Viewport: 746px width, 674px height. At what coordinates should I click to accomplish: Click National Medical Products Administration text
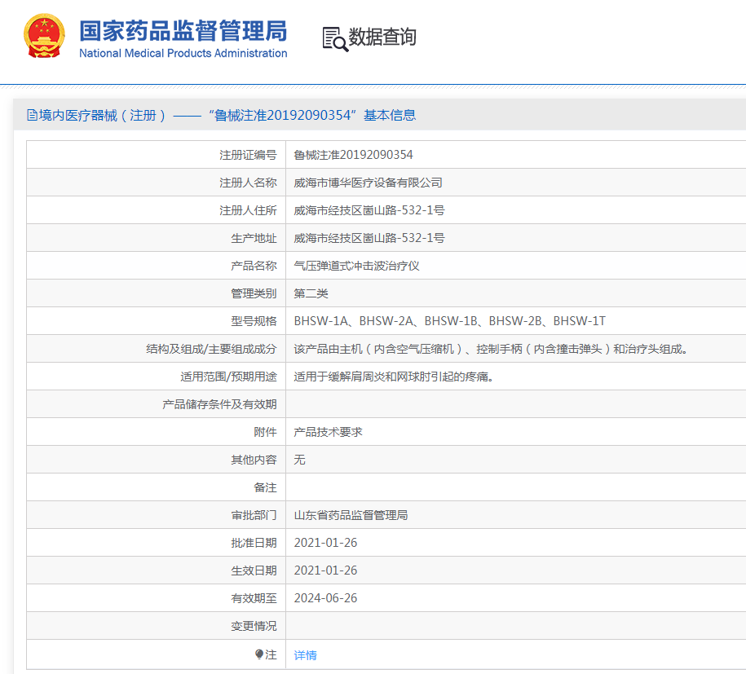point(183,53)
